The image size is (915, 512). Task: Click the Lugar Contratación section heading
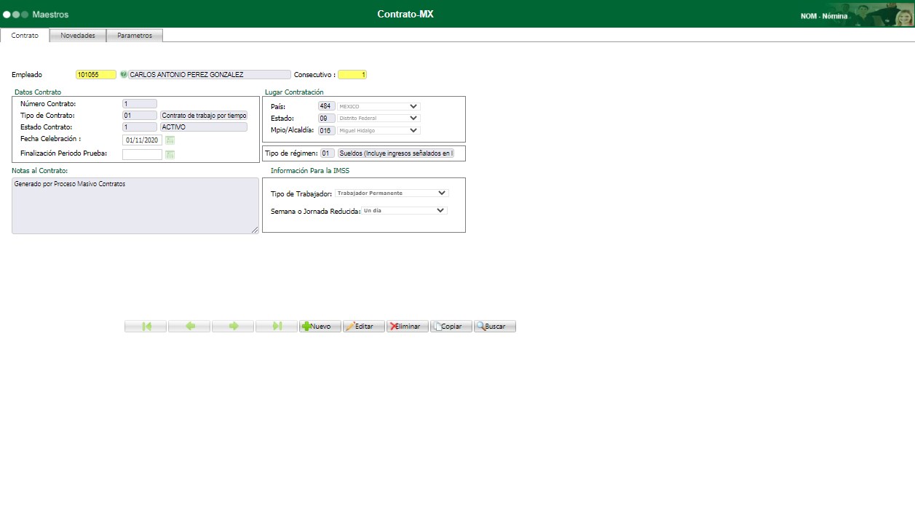coord(294,92)
